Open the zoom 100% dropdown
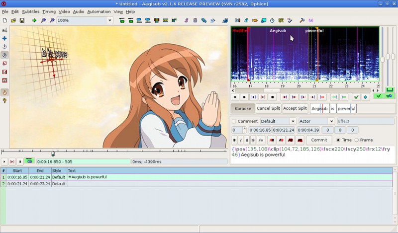Image resolution: width=398 pixels, height=233 pixels. (109, 20)
